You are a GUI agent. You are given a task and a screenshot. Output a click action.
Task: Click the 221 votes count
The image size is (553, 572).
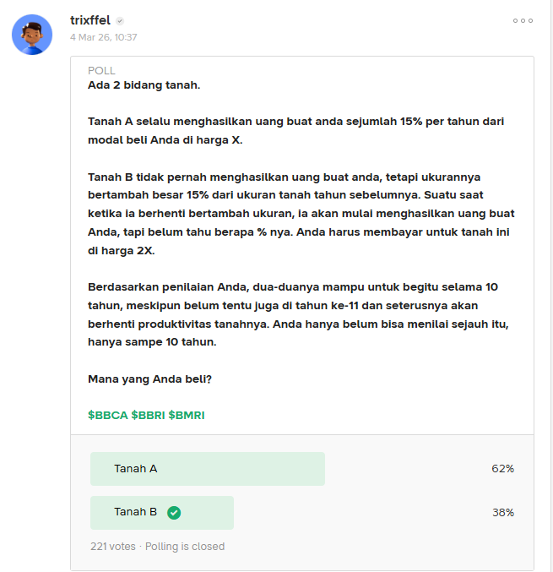(112, 547)
